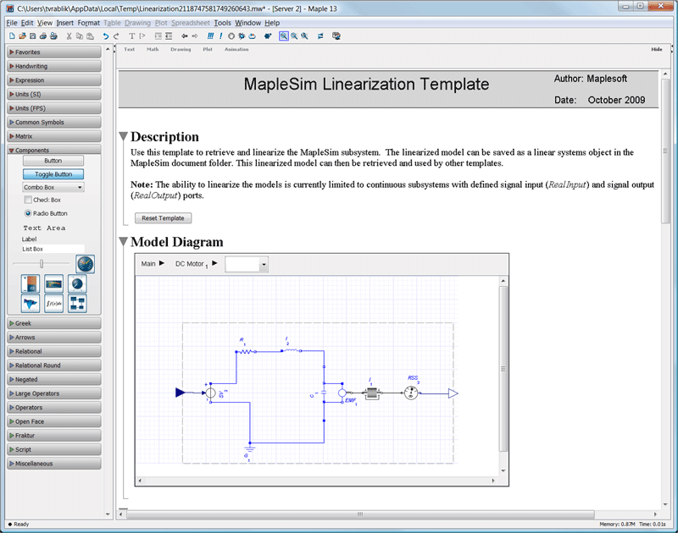The height and width of the screenshot is (533, 678).
Task: Click the Undo arrow in toolbar
Action: pos(105,36)
